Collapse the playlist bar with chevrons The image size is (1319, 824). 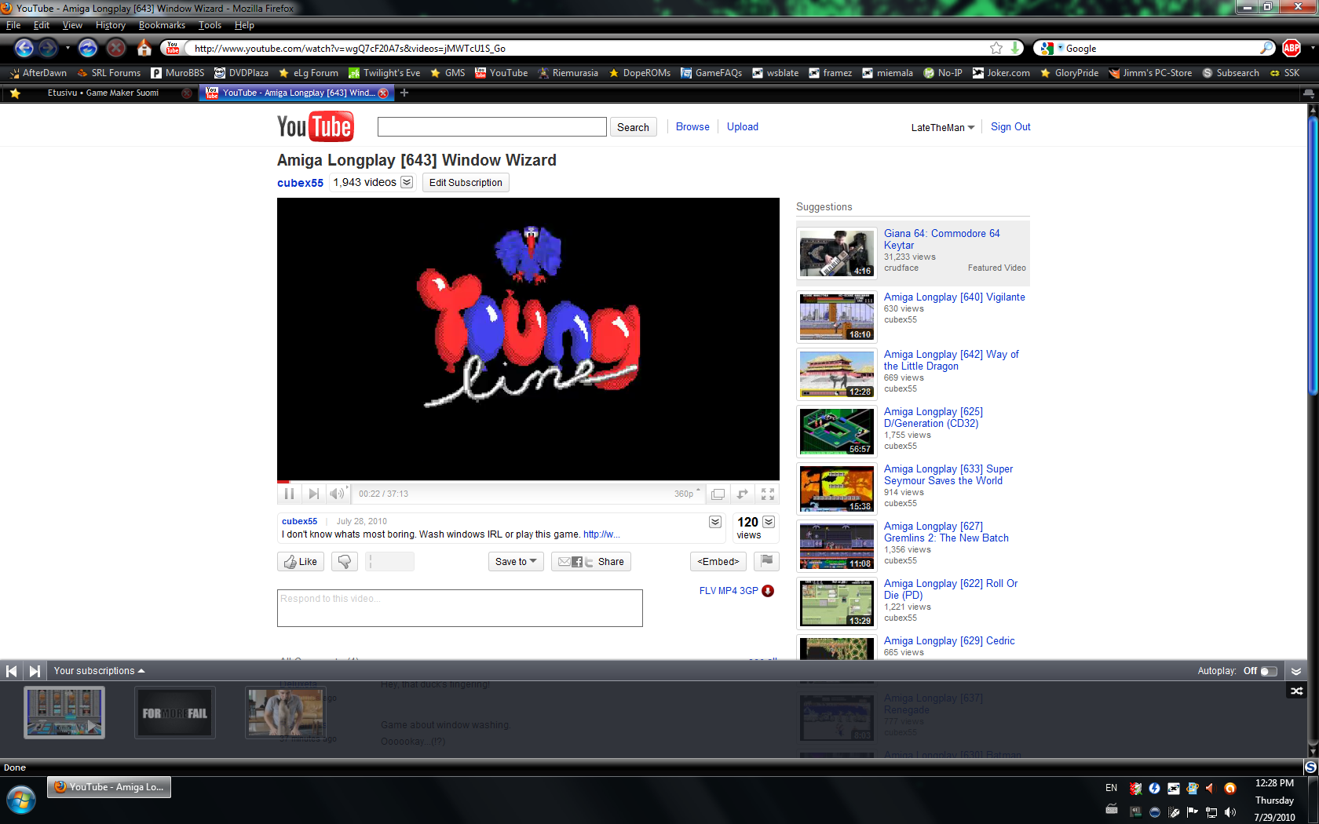point(1296,672)
